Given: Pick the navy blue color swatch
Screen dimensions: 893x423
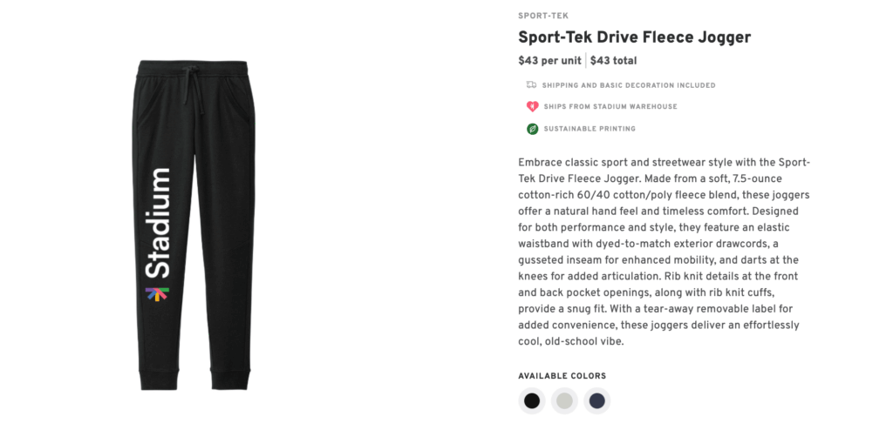Looking at the screenshot, I should click(x=596, y=401).
